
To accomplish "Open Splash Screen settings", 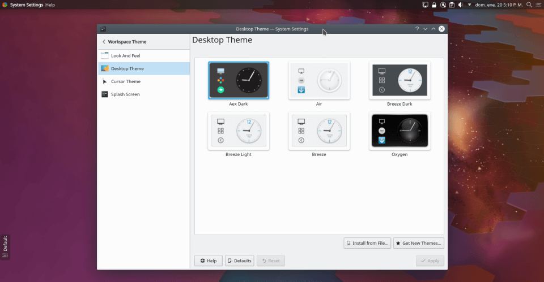I will (x=143, y=94).
